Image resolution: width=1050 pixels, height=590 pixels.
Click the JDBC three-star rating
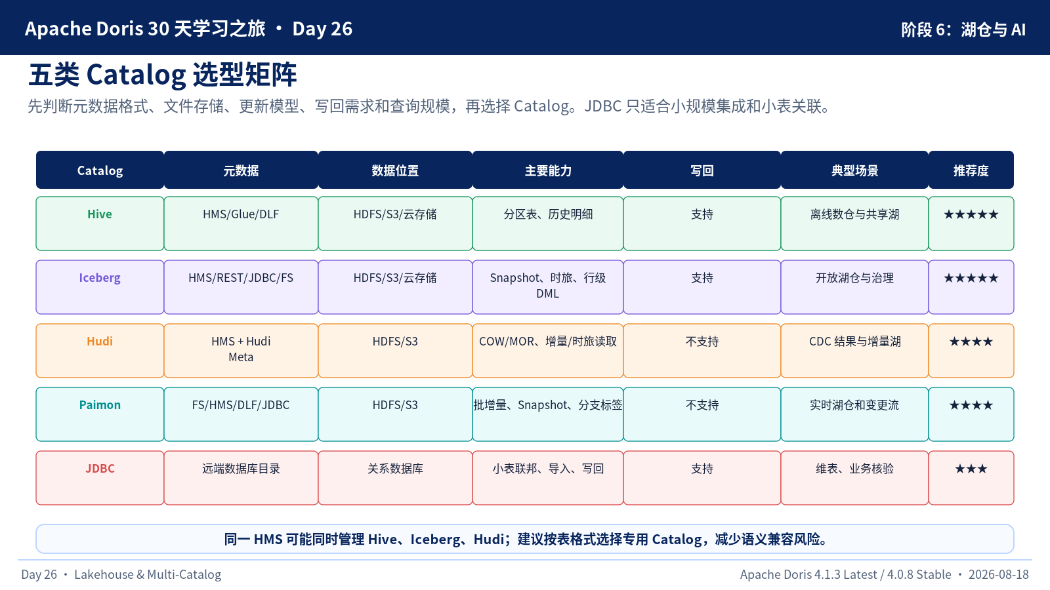click(971, 469)
